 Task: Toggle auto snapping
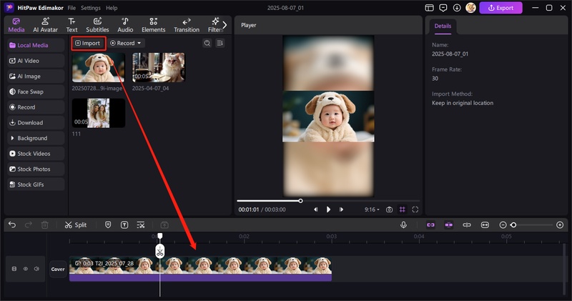click(449, 224)
